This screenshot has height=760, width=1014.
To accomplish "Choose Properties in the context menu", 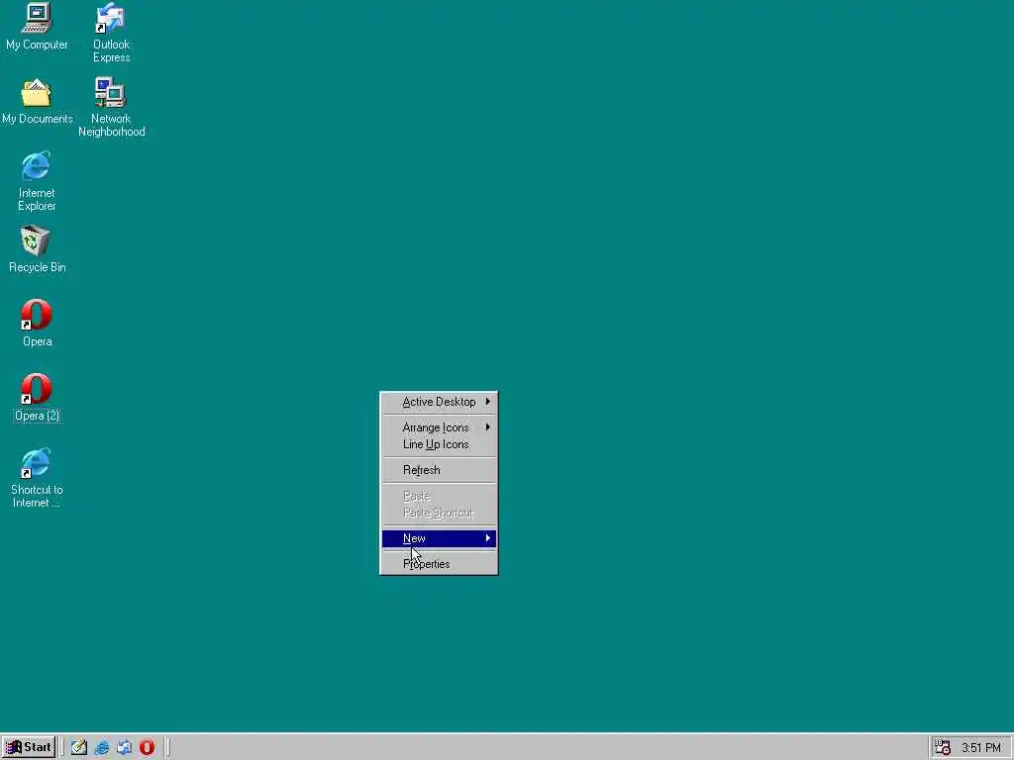I will click(x=439, y=564).
